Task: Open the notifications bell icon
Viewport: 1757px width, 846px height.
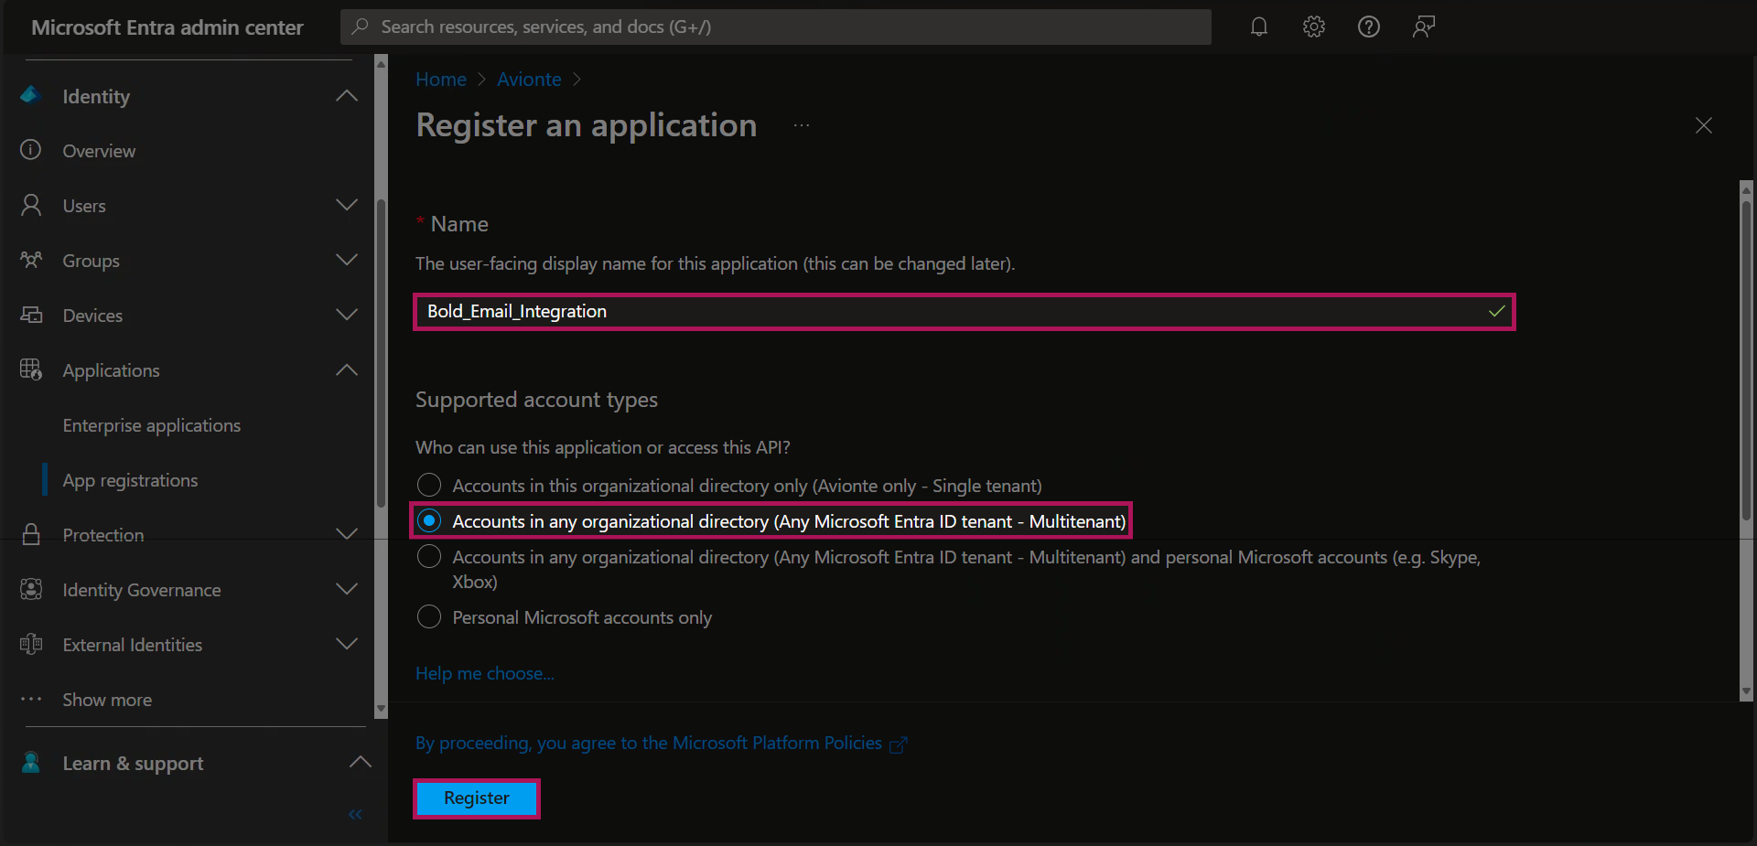Action: (1259, 27)
